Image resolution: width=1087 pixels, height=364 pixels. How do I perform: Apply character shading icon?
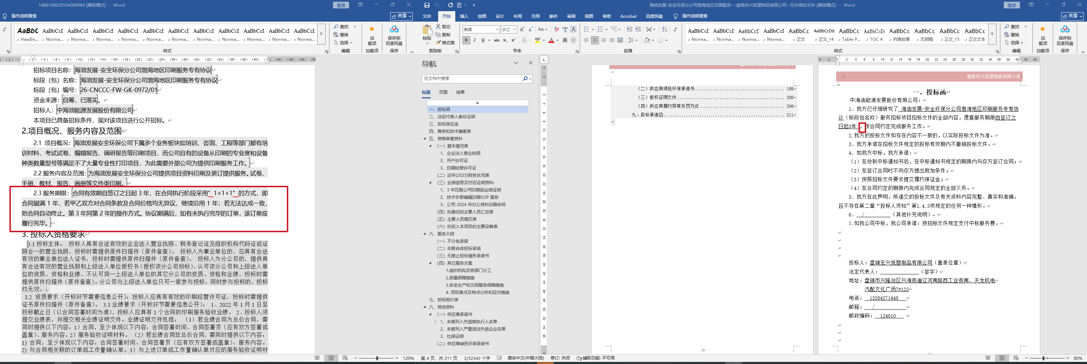pyautogui.click(x=565, y=40)
